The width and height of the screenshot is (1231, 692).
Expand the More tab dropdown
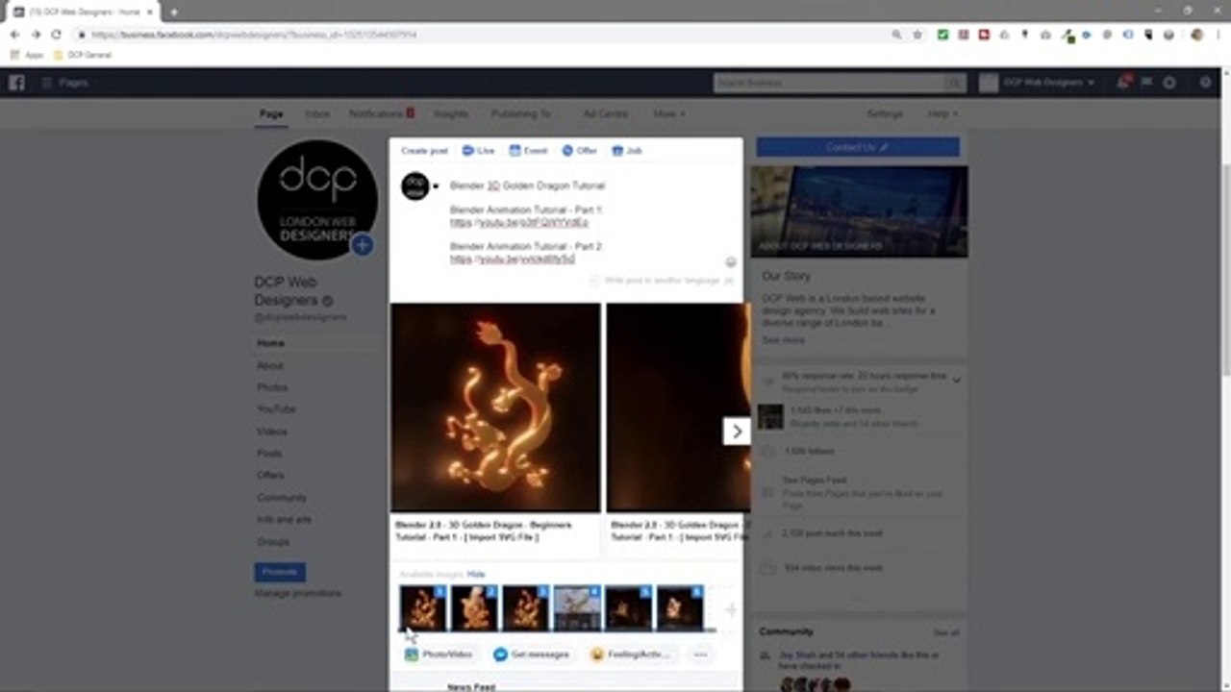point(669,113)
